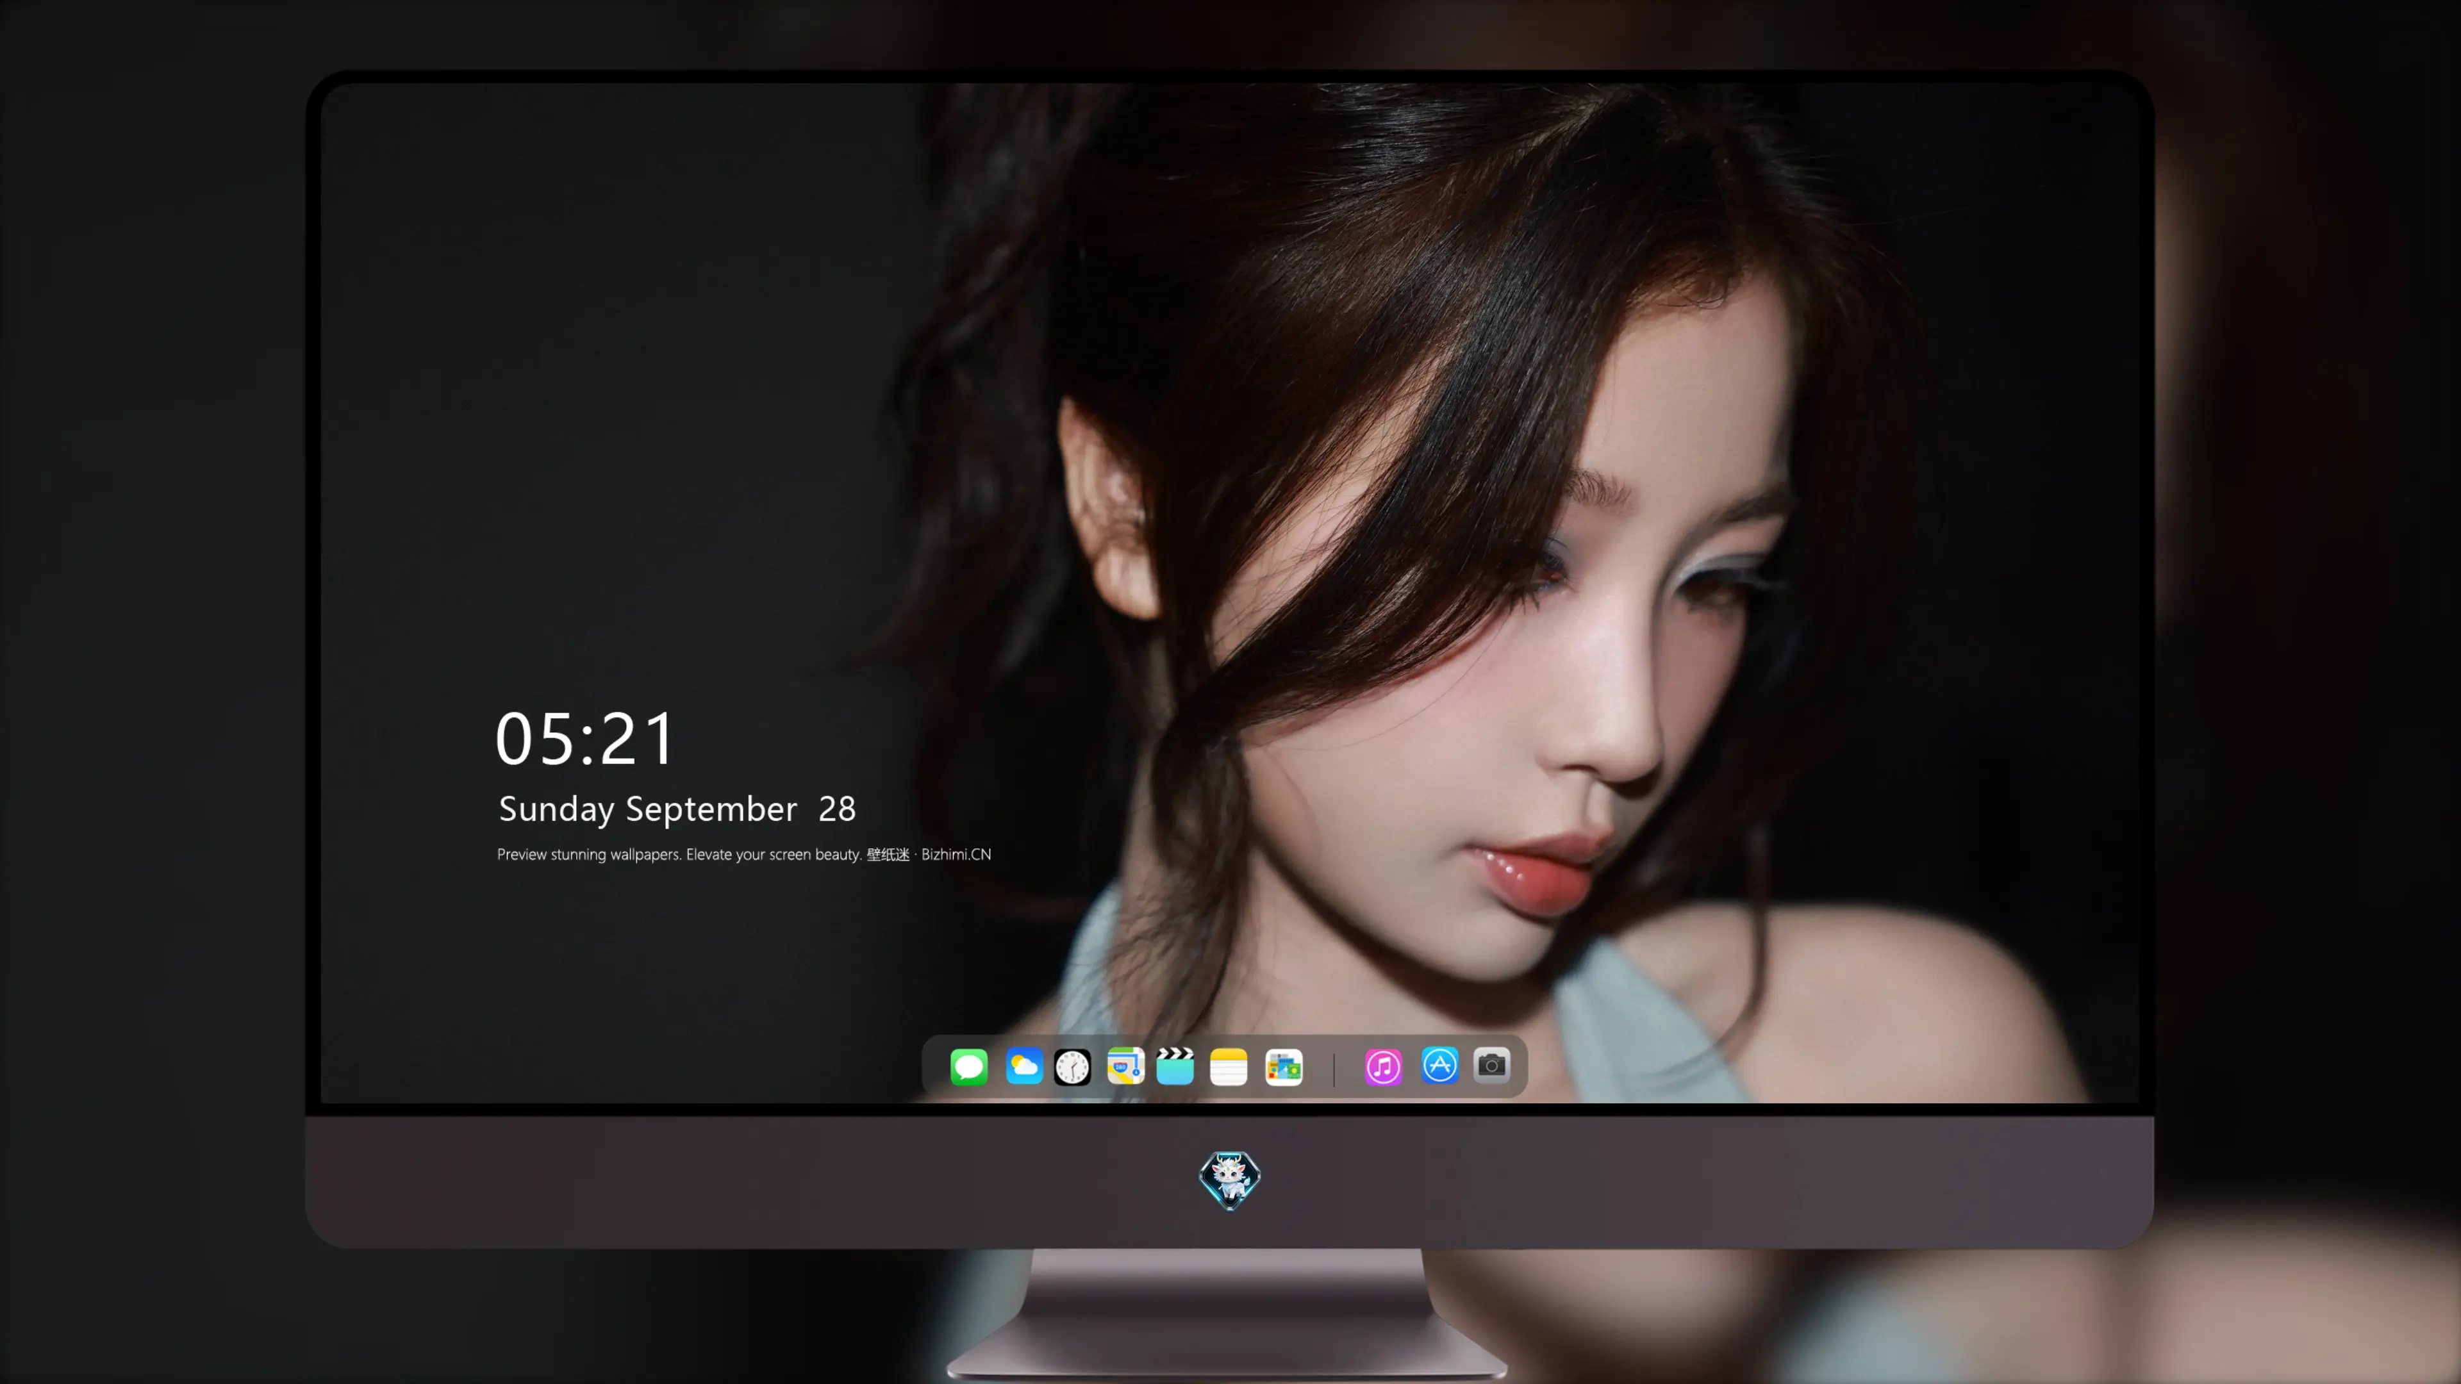This screenshot has height=1384, width=2461.
Task: Open the Maps app in the dock
Action: pos(1125,1066)
